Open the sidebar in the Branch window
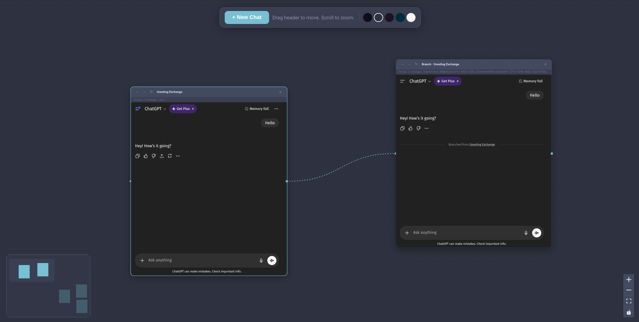The image size is (639, 322). coord(402,81)
